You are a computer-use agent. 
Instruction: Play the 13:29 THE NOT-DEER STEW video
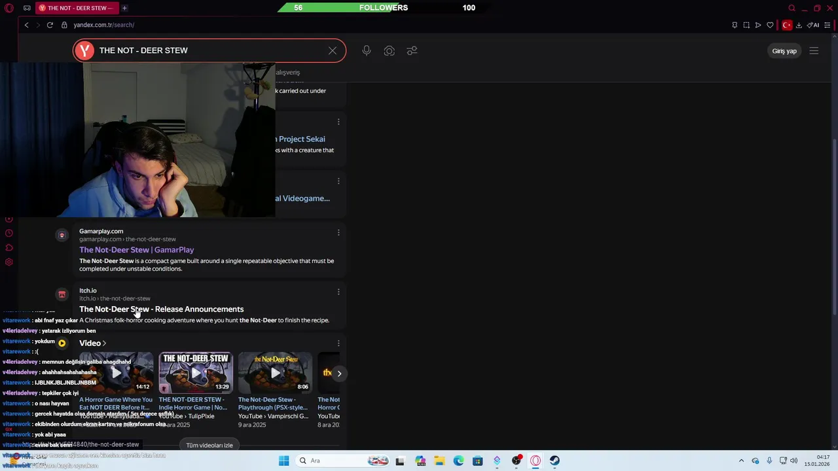[196, 373]
